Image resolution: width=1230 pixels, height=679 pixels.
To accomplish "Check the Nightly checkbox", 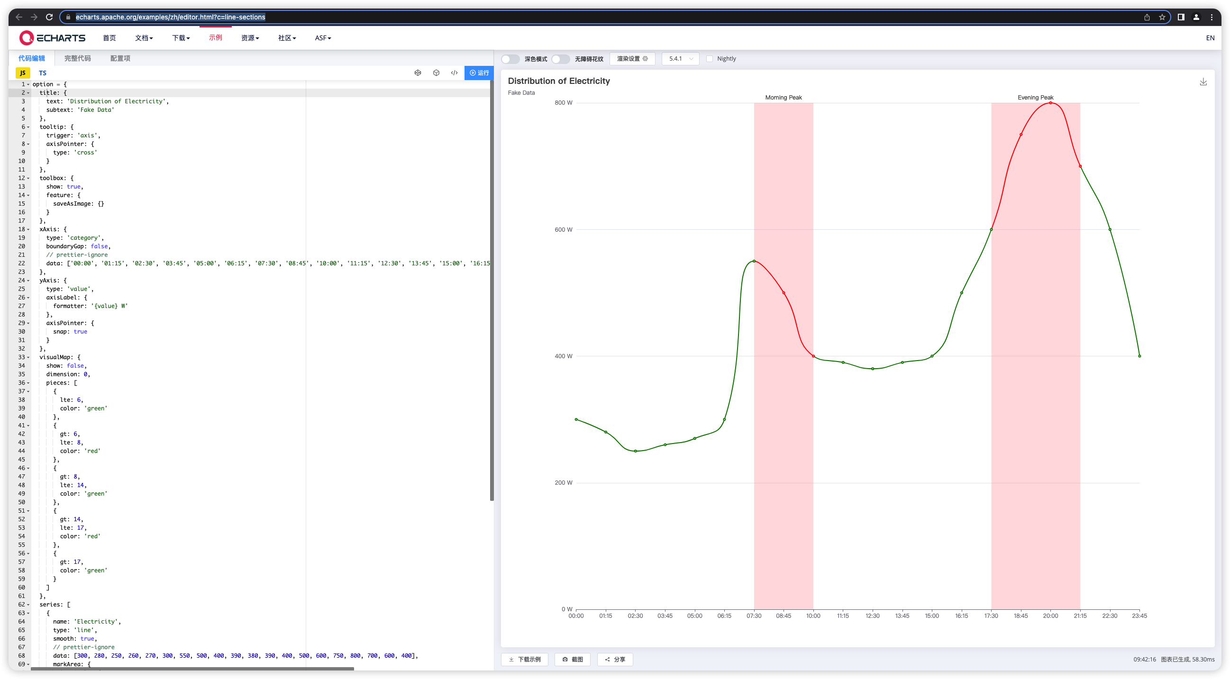I will tap(710, 59).
